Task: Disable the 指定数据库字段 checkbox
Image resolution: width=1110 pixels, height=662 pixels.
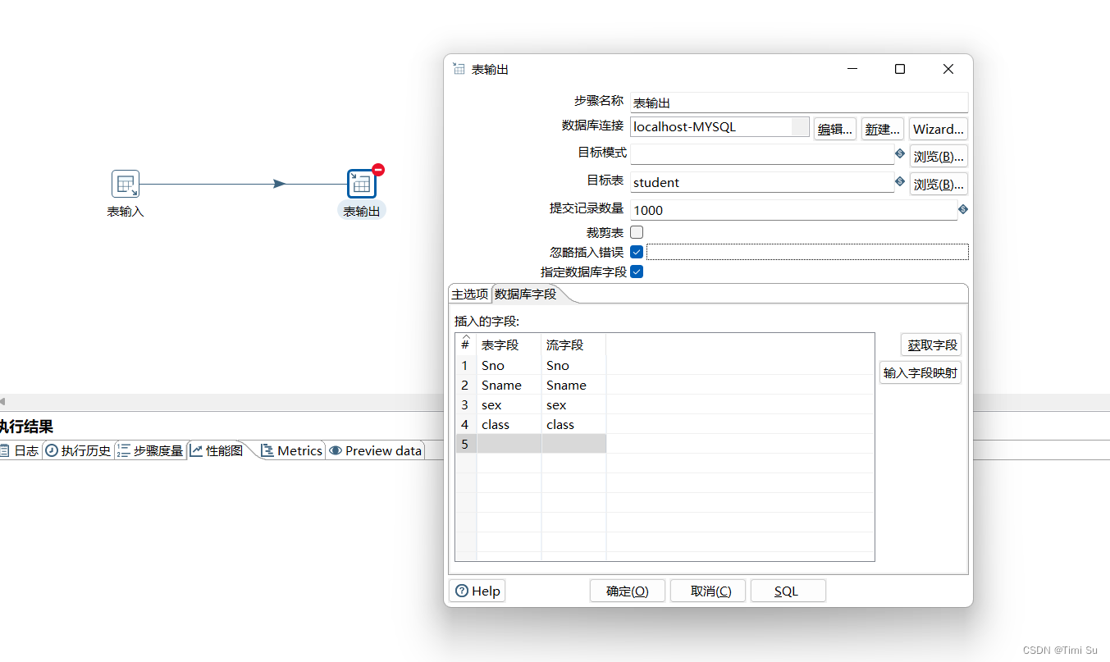Action: click(x=637, y=272)
